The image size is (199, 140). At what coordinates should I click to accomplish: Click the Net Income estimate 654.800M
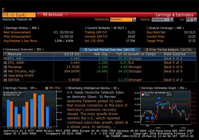click(72, 71)
